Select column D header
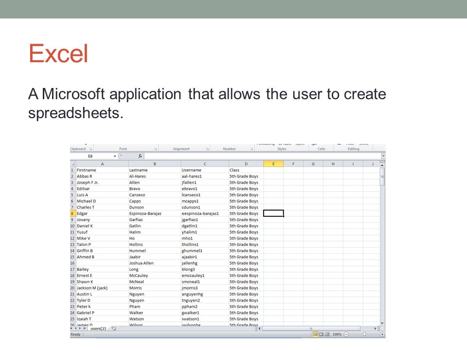467x350 pixels. click(x=246, y=164)
